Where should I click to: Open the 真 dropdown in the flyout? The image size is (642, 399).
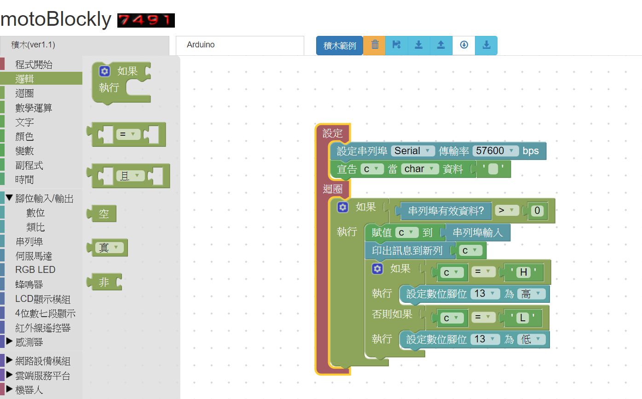coord(110,248)
